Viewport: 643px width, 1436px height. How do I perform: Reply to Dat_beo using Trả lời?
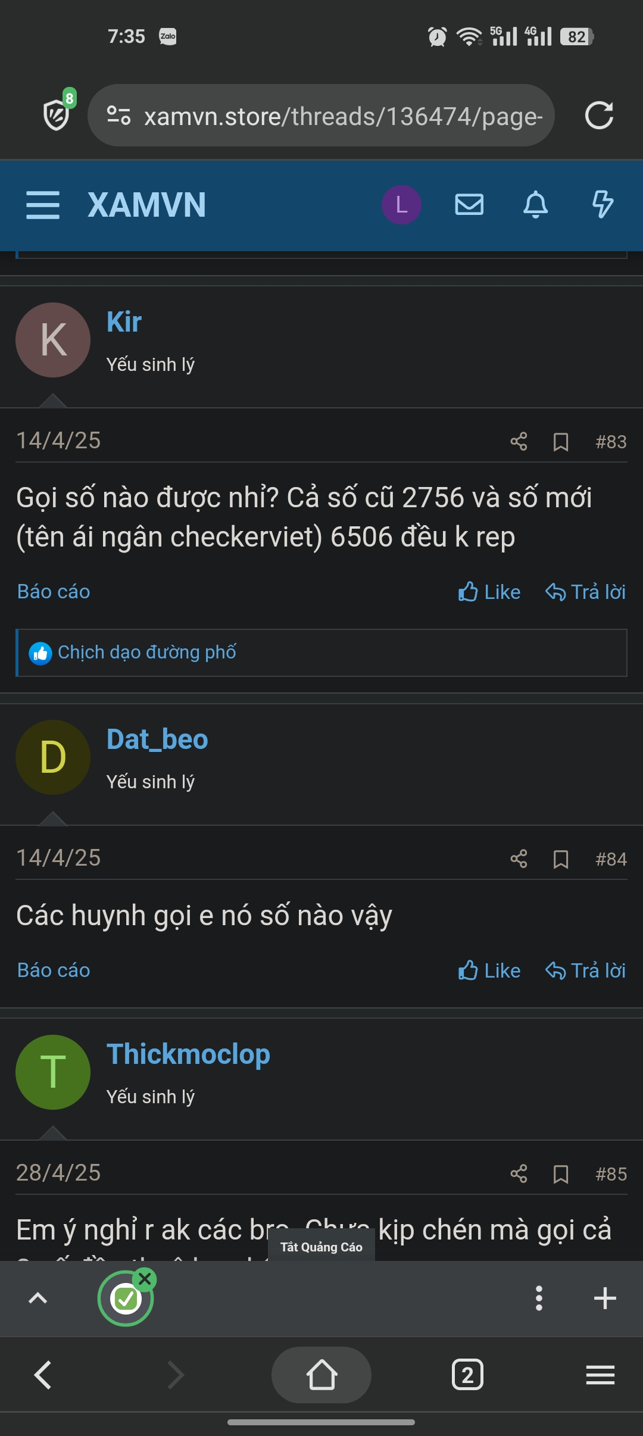(x=586, y=971)
